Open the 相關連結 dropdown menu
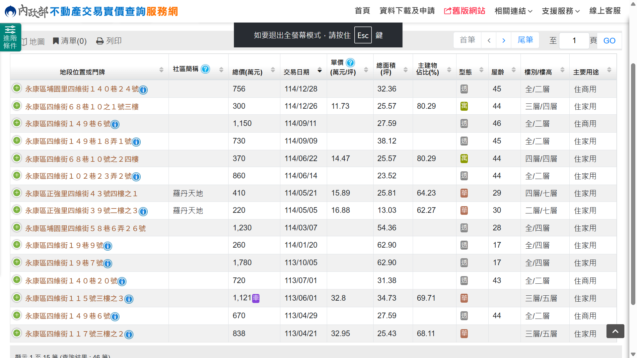This screenshot has height=358, width=637. pos(513,11)
